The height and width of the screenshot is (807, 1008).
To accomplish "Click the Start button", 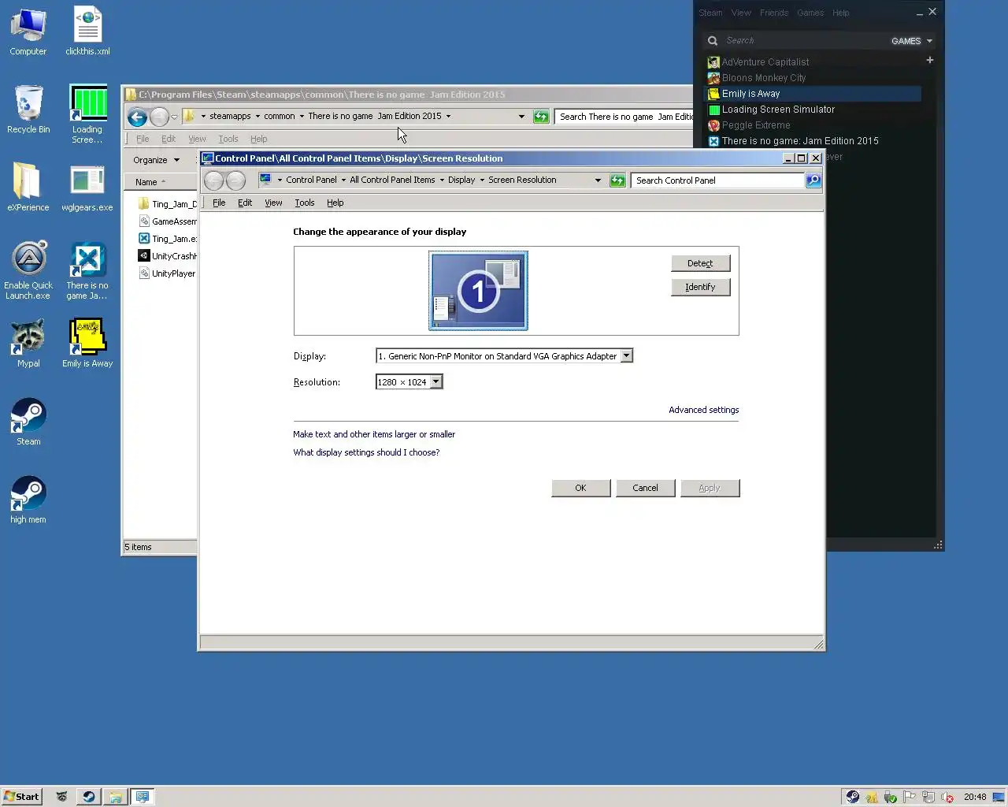I will [21, 797].
